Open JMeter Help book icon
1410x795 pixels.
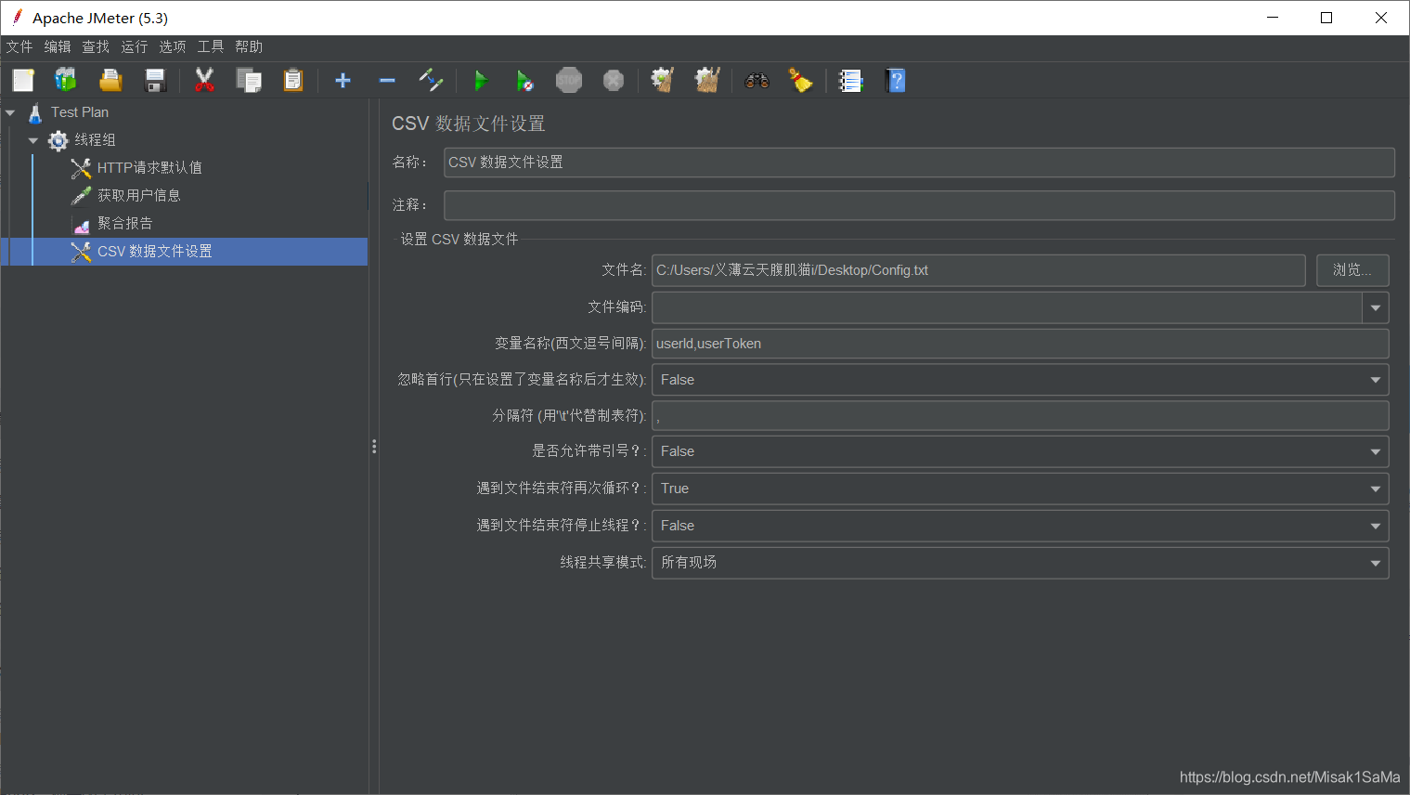(x=896, y=80)
